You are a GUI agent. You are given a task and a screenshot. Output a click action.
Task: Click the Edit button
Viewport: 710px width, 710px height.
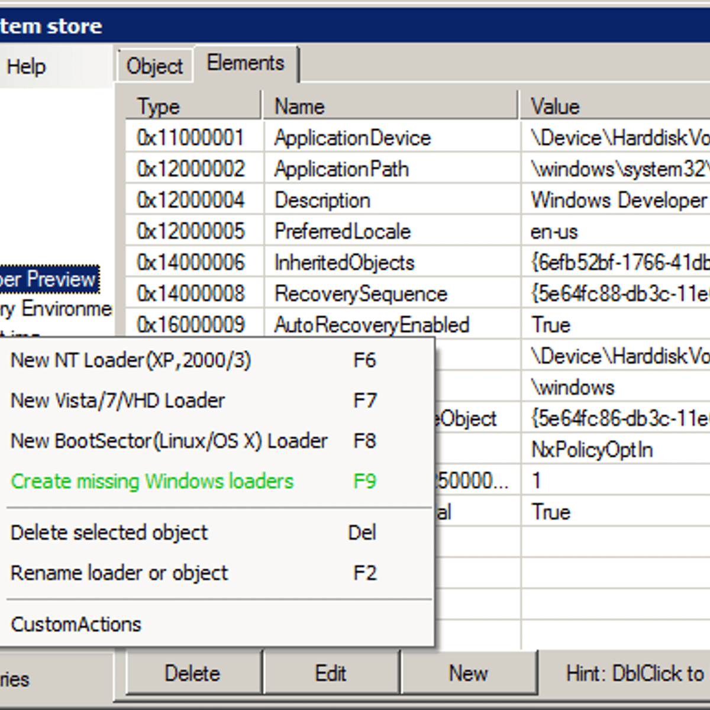(x=331, y=673)
